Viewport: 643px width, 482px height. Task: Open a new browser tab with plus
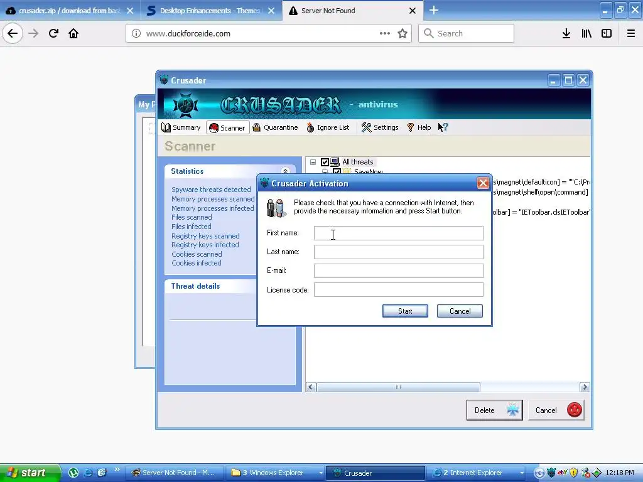point(433,10)
